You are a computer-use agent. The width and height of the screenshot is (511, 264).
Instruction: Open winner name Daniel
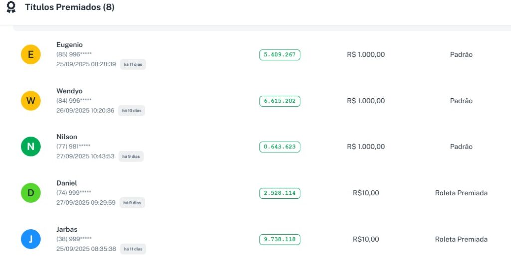[67, 183]
